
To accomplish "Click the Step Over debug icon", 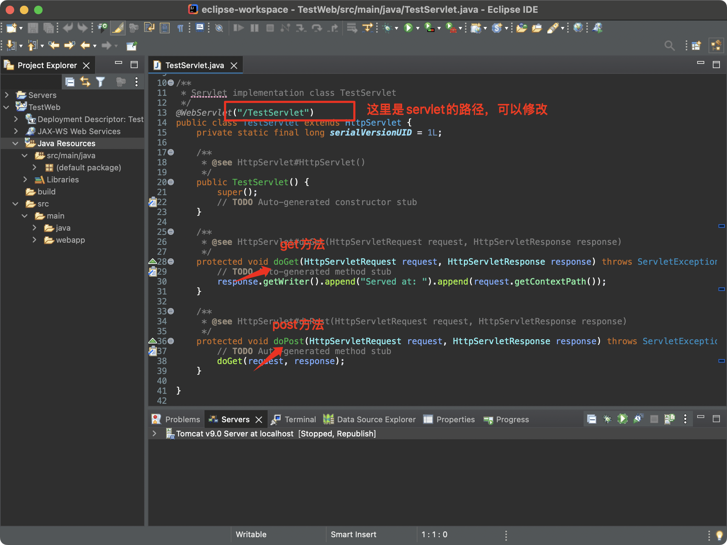I will click(317, 28).
